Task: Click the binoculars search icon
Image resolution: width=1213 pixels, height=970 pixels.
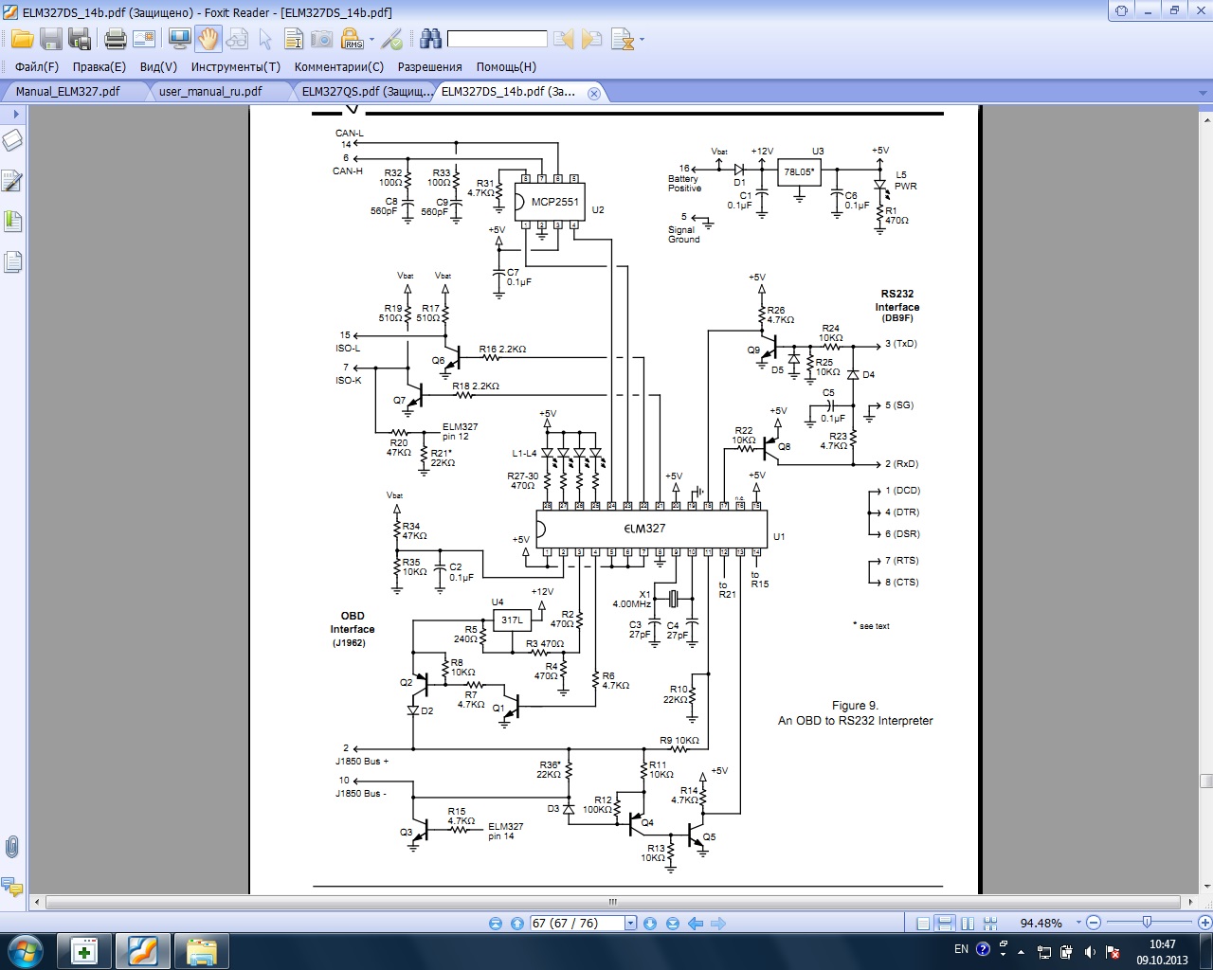Action: (x=430, y=39)
